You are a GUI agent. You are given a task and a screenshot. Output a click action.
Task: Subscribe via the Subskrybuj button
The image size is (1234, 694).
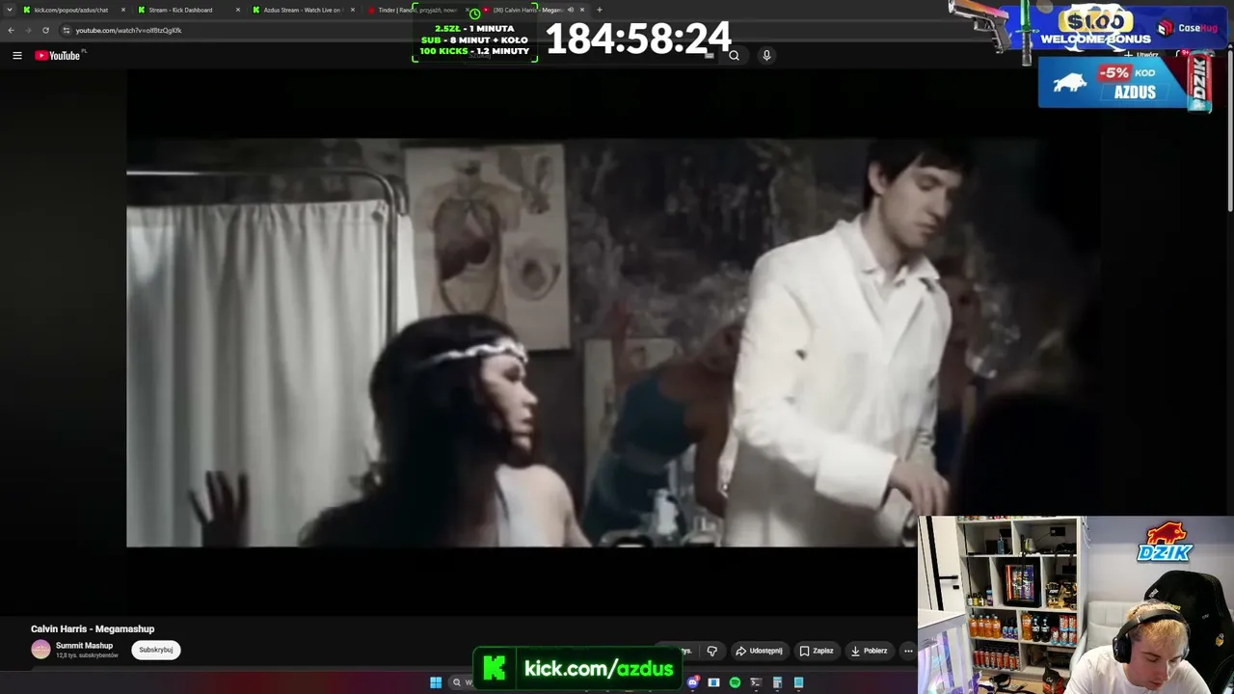click(x=156, y=650)
